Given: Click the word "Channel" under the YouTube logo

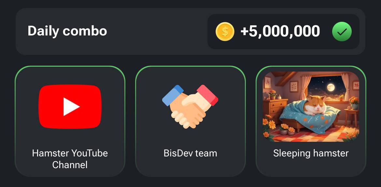Looking at the screenshot, I should (x=70, y=165).
